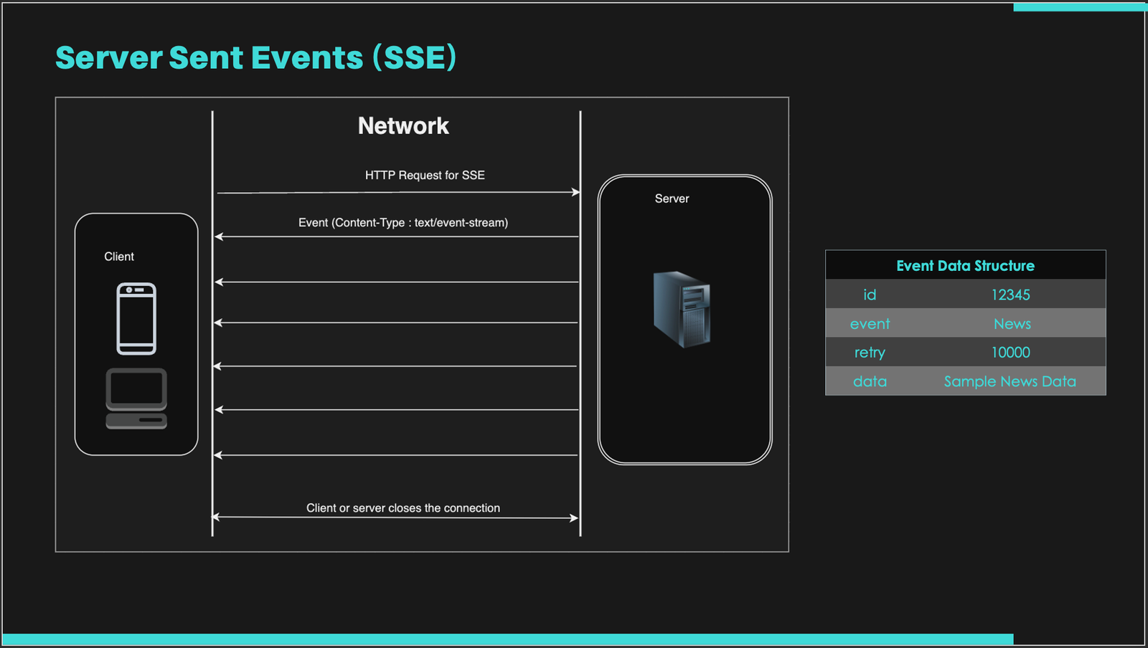Click the retry field name cell
The height and width of the screenshot is (648, 1148).
pyautogui.click(x=870, y=353)
